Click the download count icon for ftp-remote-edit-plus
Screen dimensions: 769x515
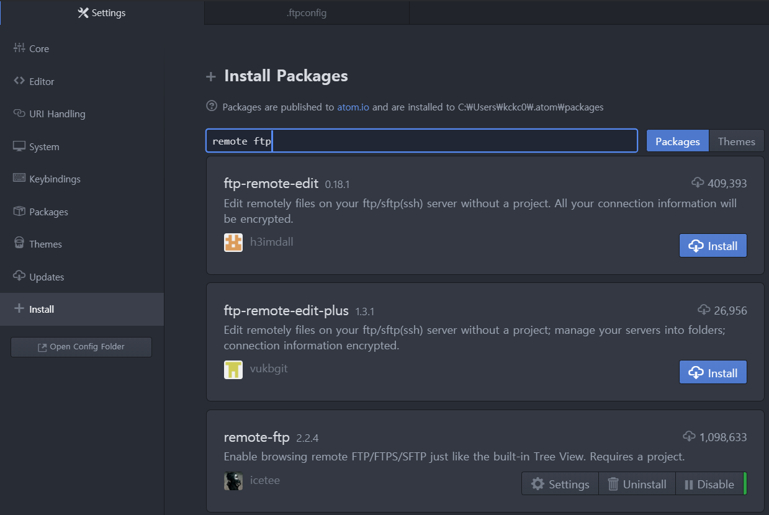(704, 310)
